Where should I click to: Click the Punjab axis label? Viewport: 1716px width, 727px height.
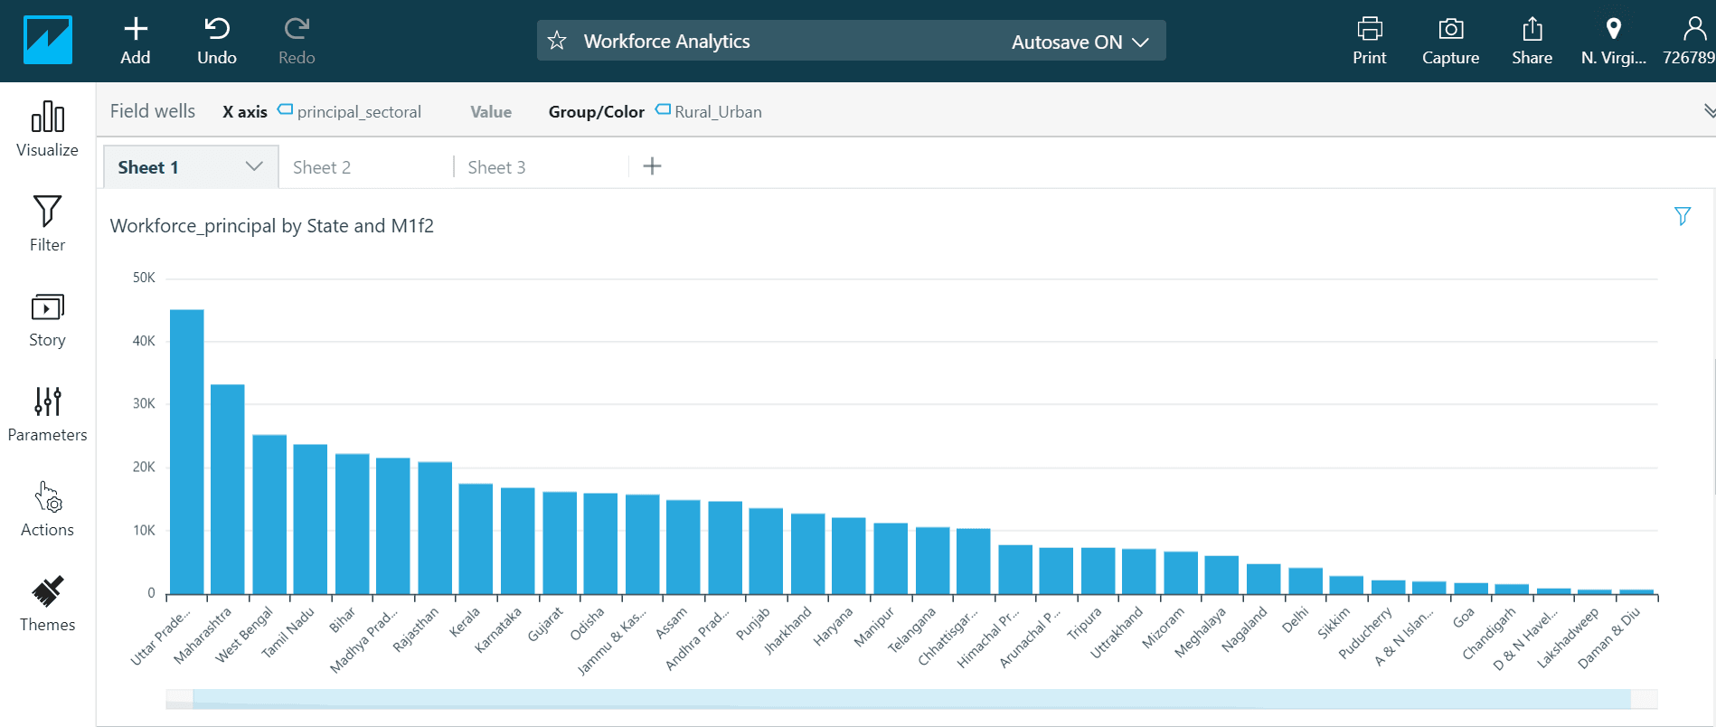click(753, 623)
